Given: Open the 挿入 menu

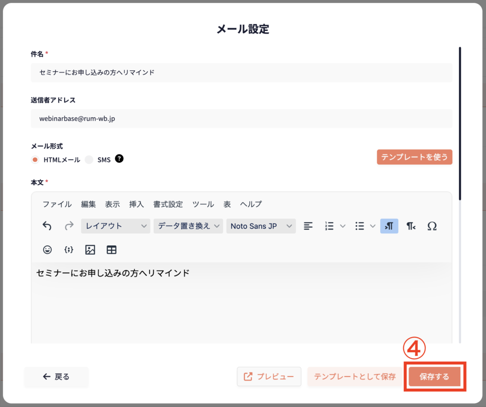Looking at the screenshot, I should pyautogui.click(x=136, y=204).
